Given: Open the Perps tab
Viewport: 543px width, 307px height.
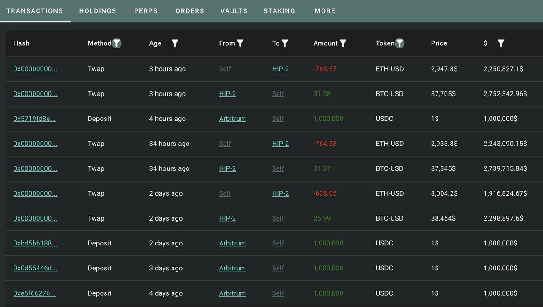Looking at the screenshot, I should [x=146, y=11].
